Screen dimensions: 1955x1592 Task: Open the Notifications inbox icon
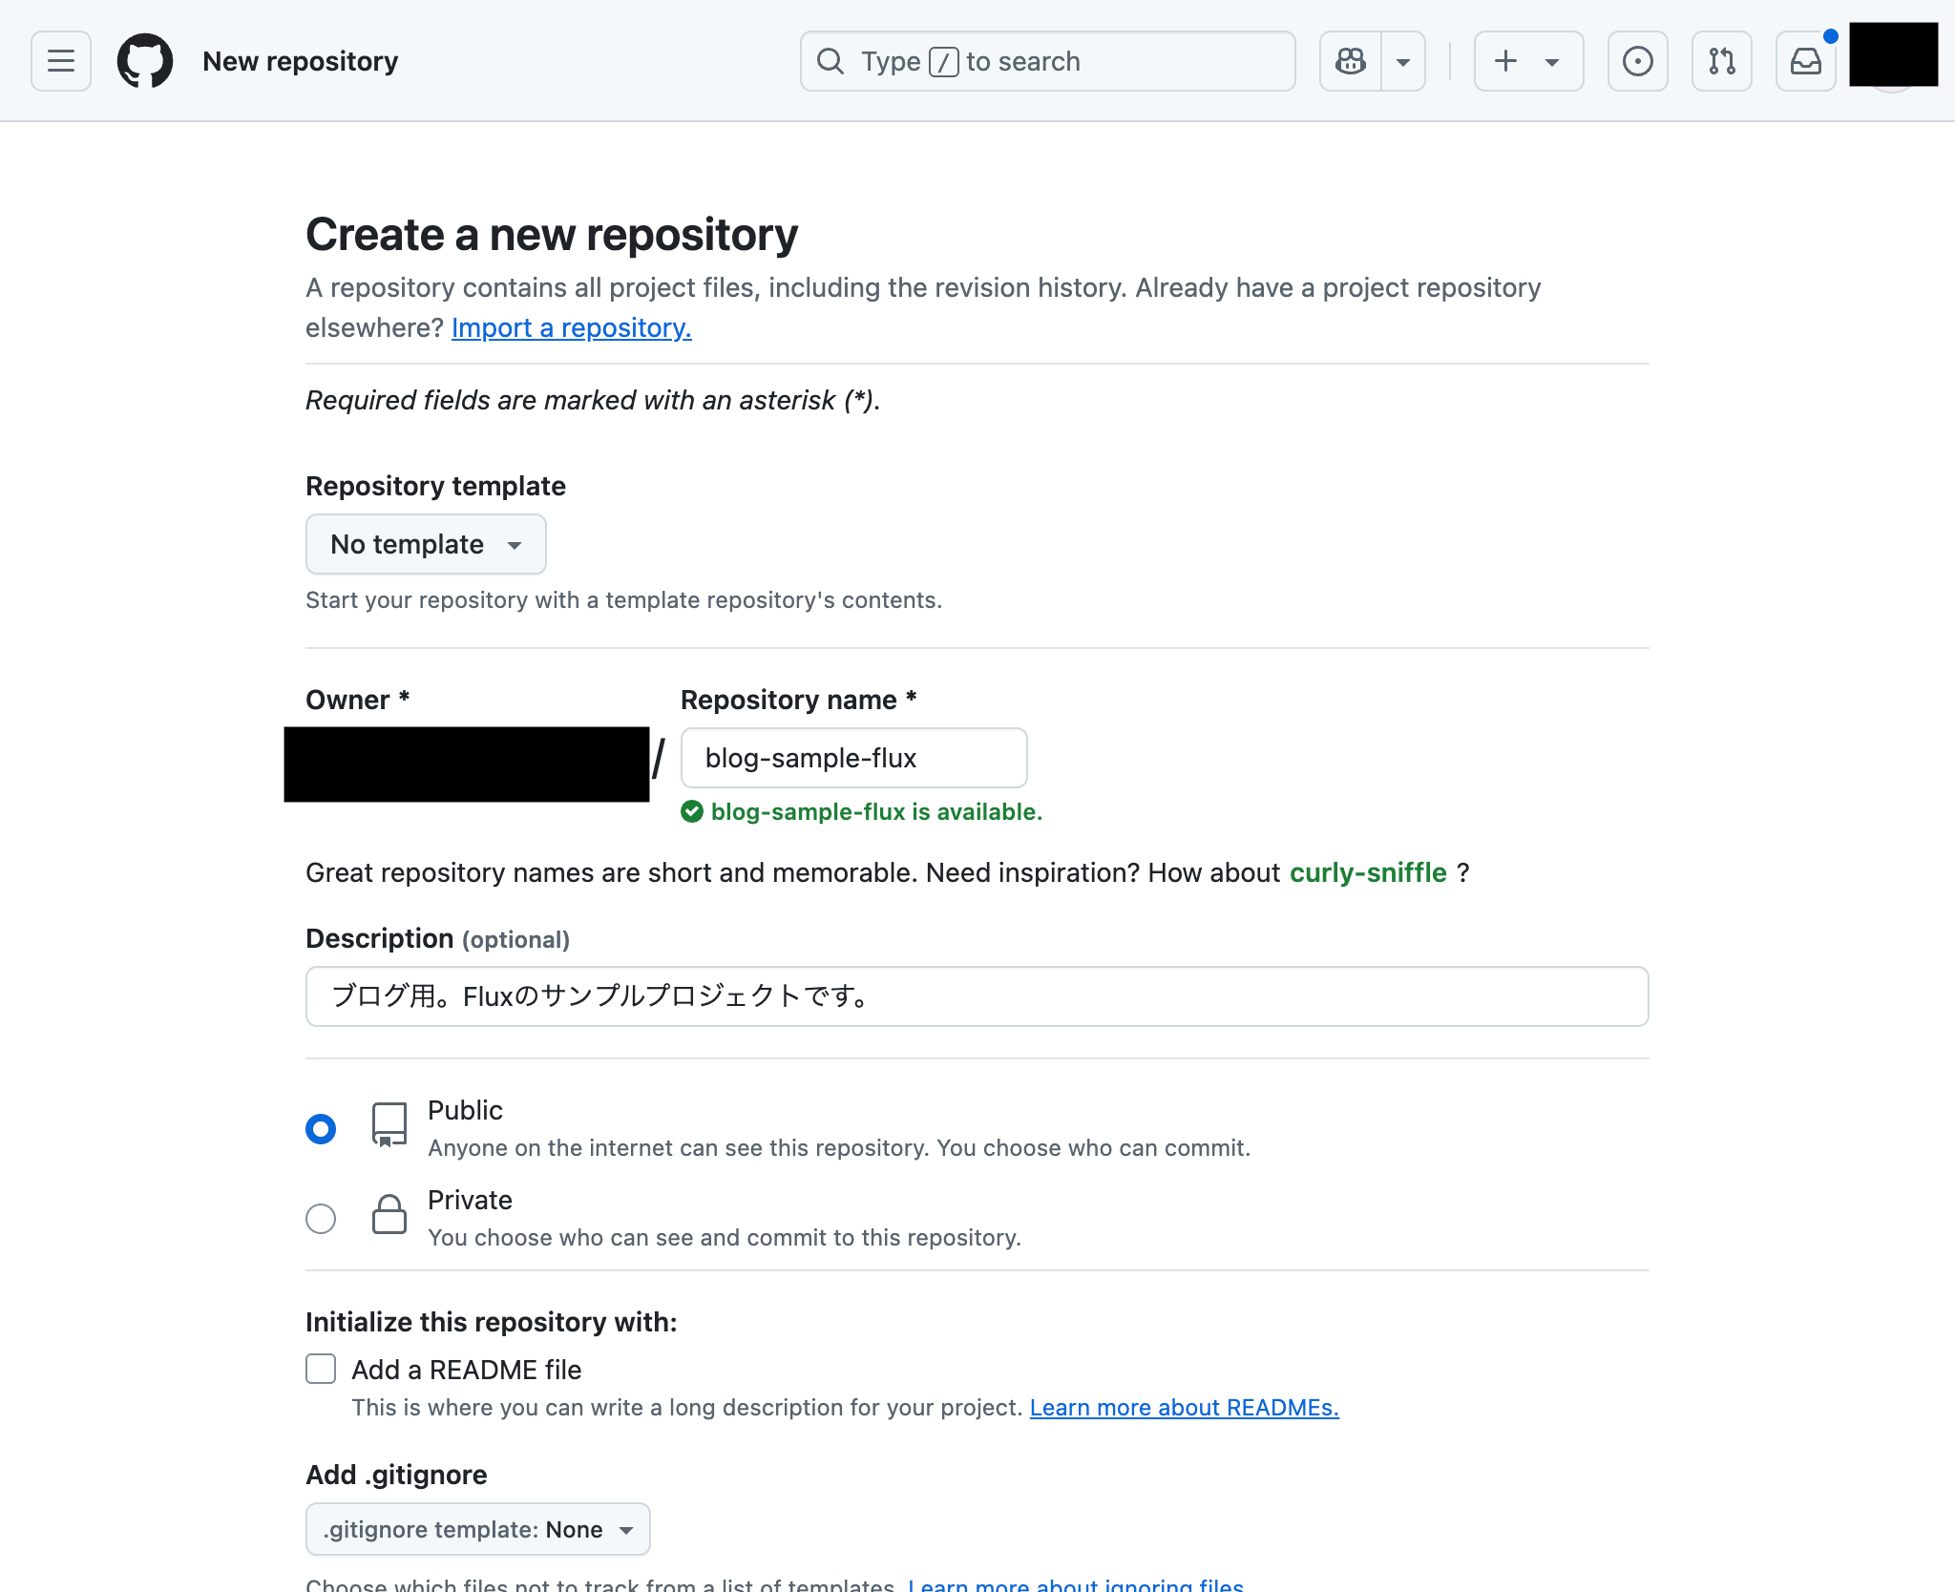click(x=1805, y=61)
